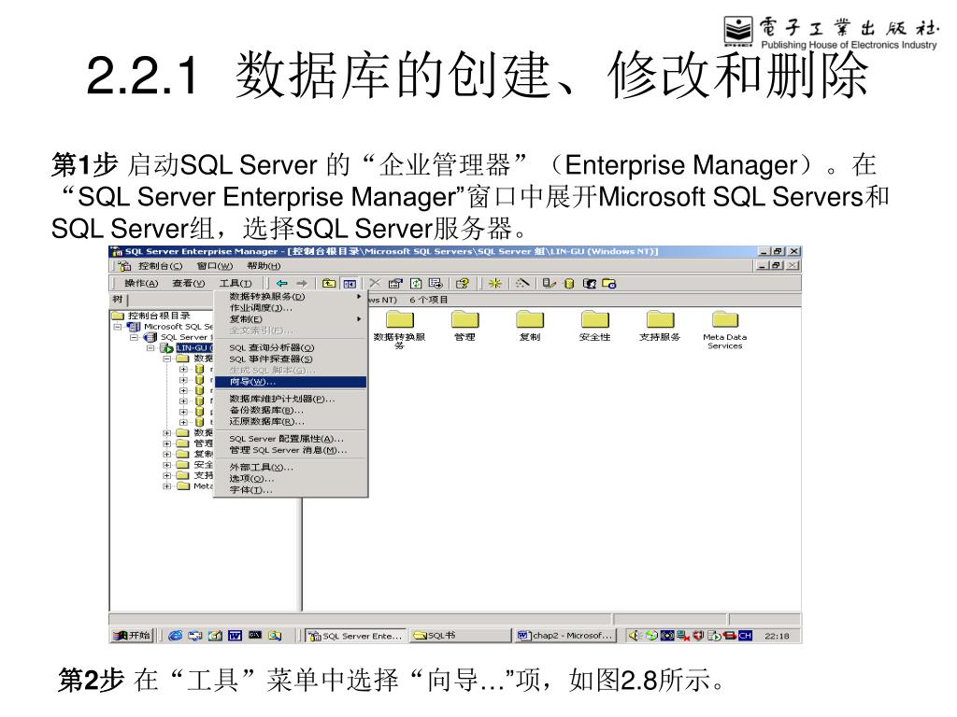Screen dimensions: 957x717
Task: Click the Refresh toolbar icon
Action: point(416,284)
